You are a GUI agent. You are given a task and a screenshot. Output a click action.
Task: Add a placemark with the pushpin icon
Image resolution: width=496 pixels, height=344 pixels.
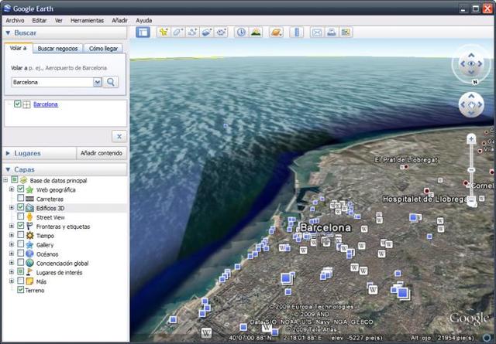coord(164,32)
